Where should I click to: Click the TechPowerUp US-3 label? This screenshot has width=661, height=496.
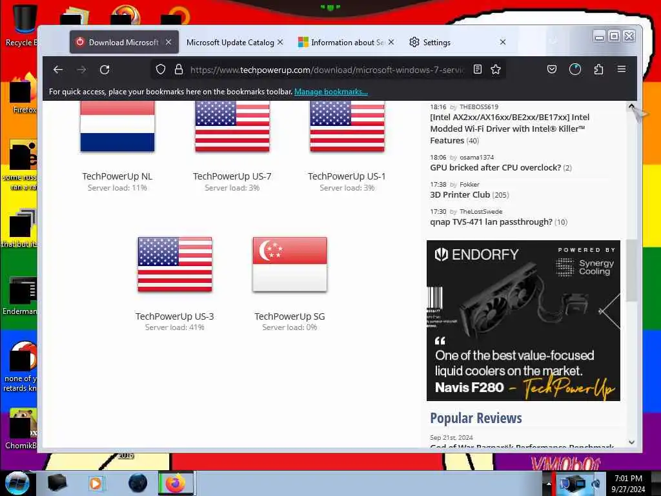[x=174, y=316]
